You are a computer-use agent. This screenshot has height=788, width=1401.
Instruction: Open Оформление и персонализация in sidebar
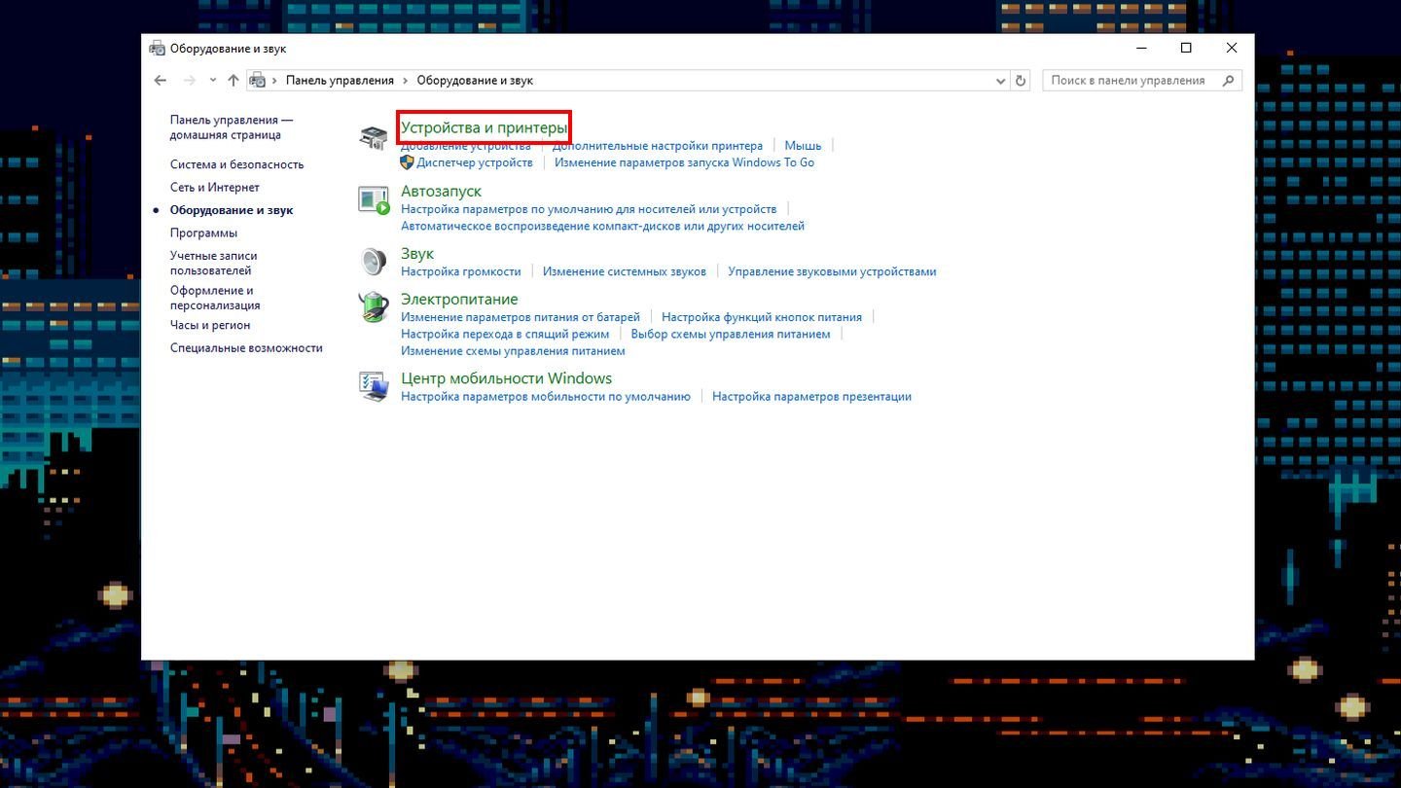(215, 298)
